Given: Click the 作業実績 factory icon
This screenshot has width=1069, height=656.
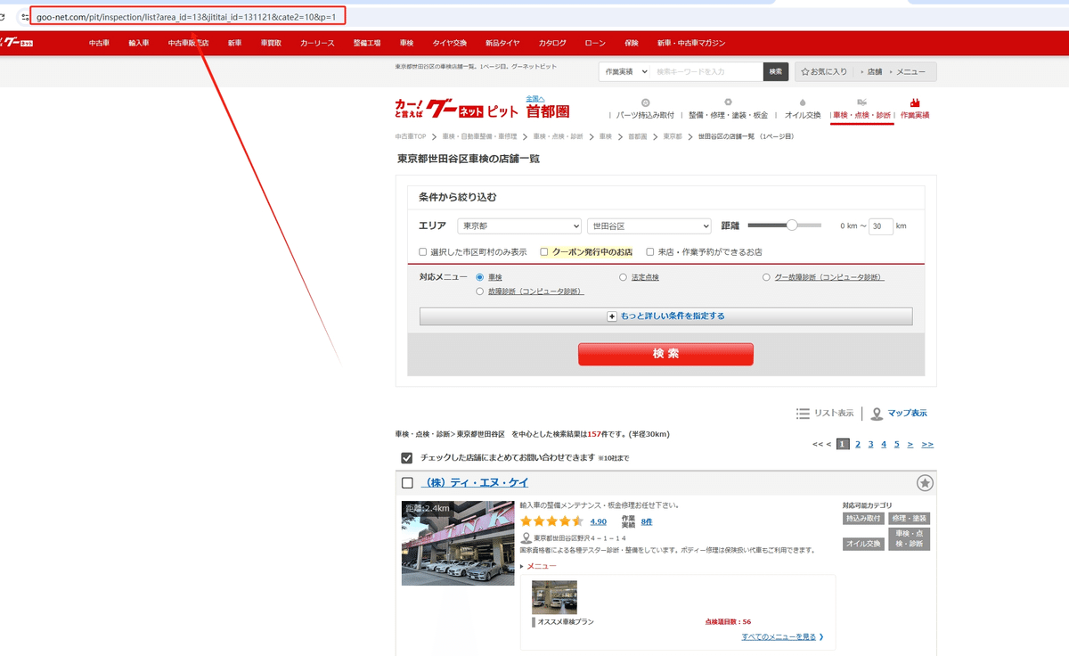Looking at the screenshot, I should click(x=915, y=102).
